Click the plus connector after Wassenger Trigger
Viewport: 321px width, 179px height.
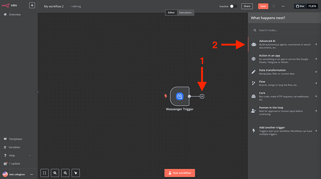202,96
